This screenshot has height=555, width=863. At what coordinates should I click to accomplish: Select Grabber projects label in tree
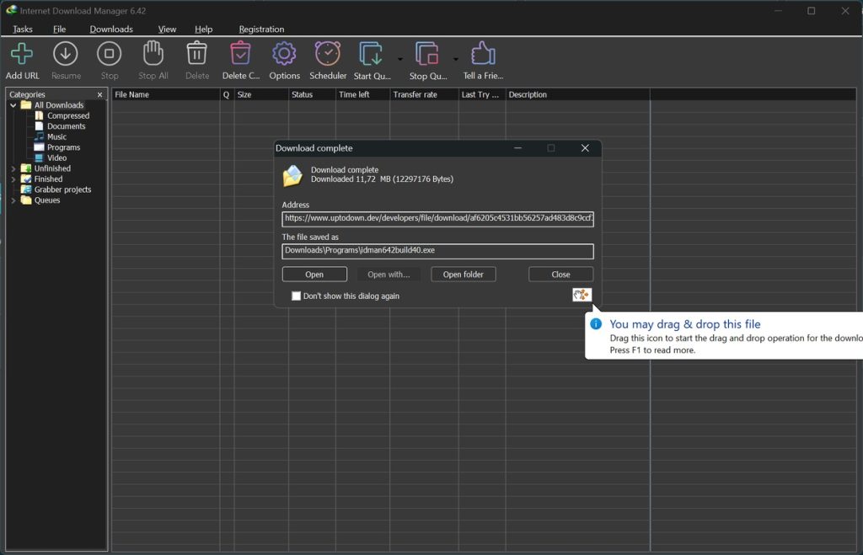click(x=62, y=189)
